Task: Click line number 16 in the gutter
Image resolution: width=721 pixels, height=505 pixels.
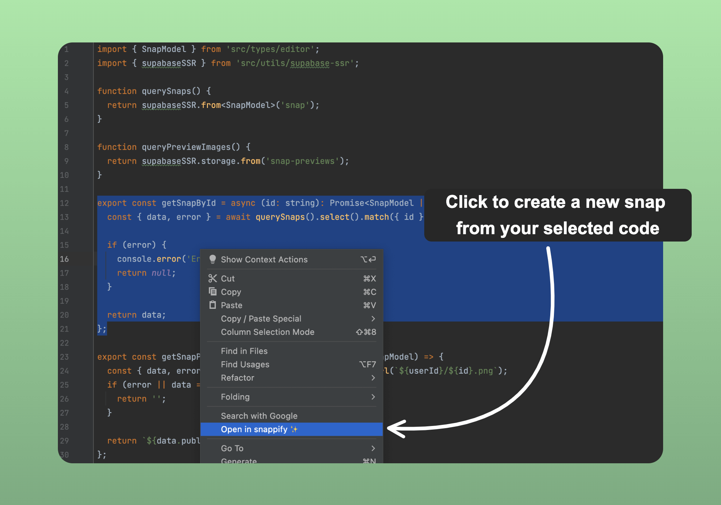Action: tap(64, 259)
